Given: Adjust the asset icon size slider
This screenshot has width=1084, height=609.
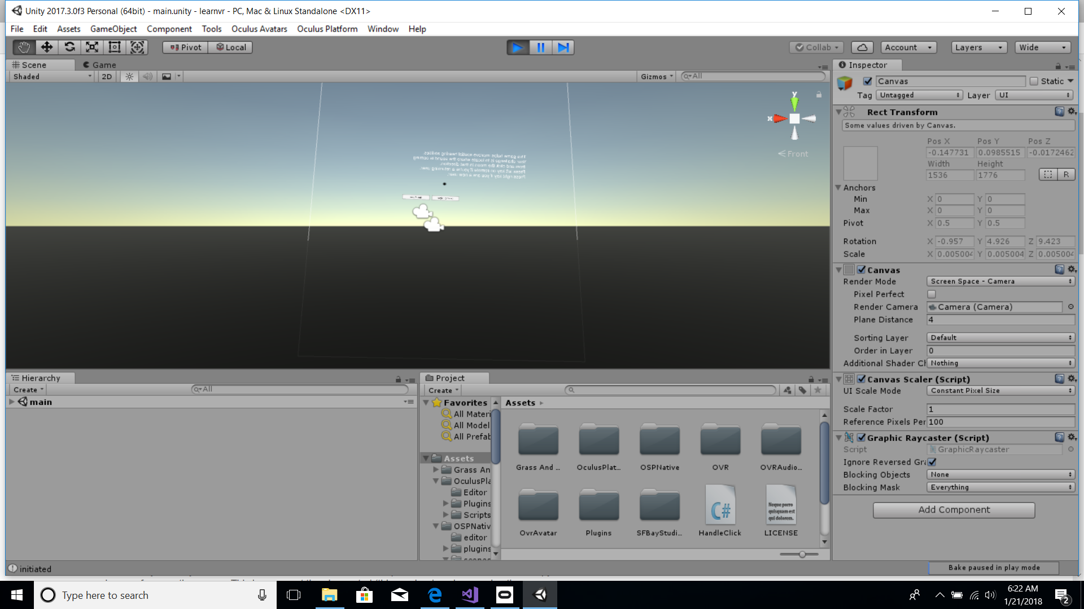Looking at the screenshot, I should click(x=802, y=554).
